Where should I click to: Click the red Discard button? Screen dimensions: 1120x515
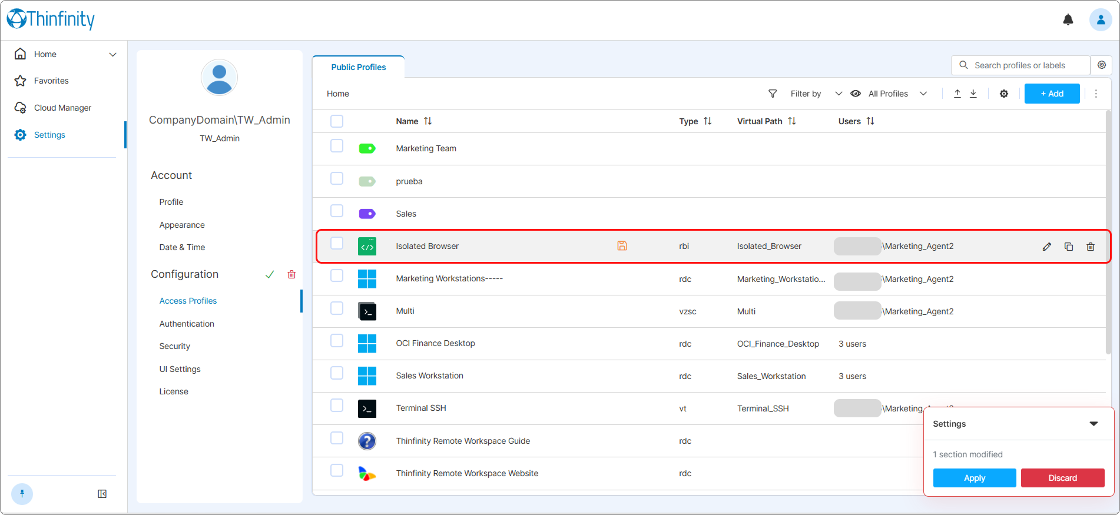click(1062, 478)
